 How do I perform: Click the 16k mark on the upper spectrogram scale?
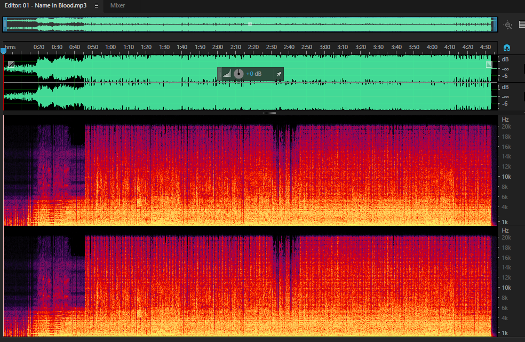coord(506,147)
